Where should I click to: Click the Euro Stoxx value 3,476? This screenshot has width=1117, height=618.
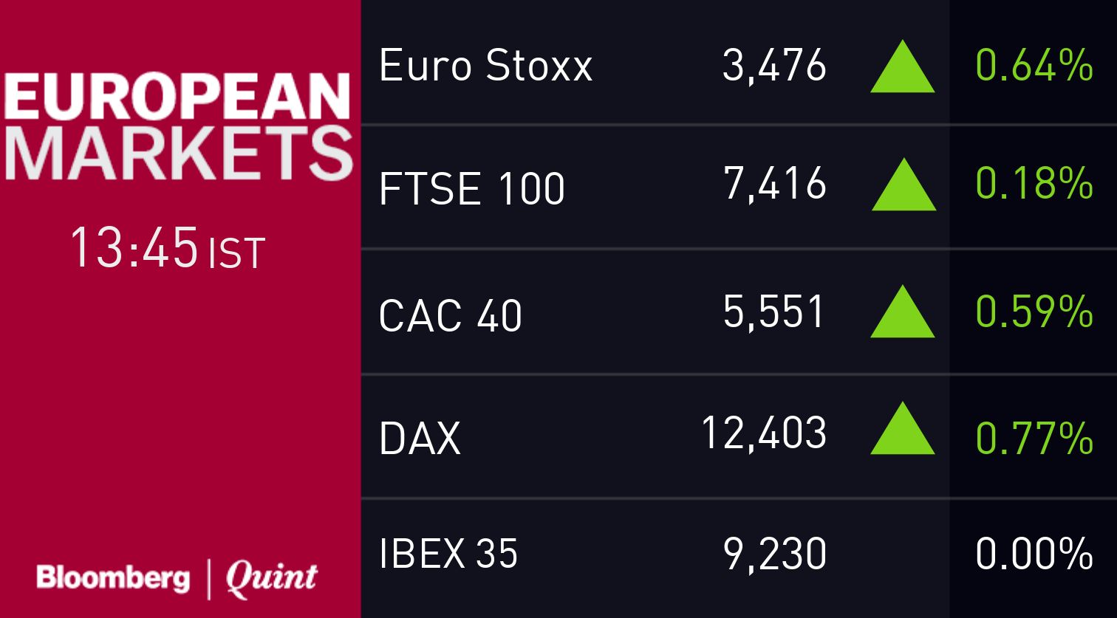773,66
